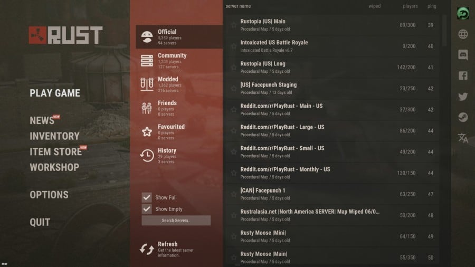Click player count 142/200
475x267 pixels.
406,67
